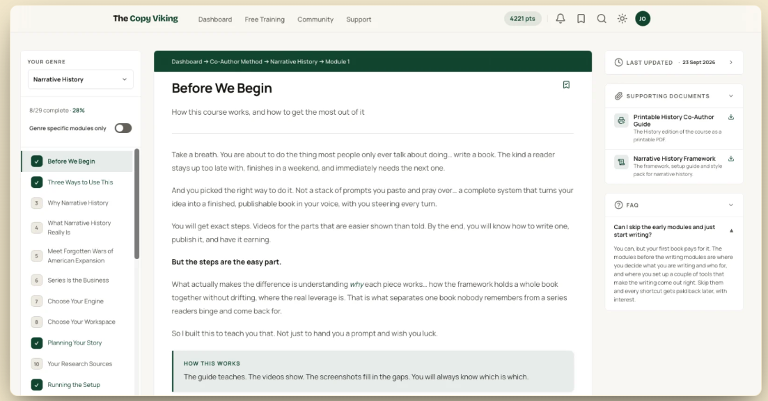This screenshot has width=768, height=401.
Task: Click the Supporting Documents paperclip icon
Action: point(618,96)
